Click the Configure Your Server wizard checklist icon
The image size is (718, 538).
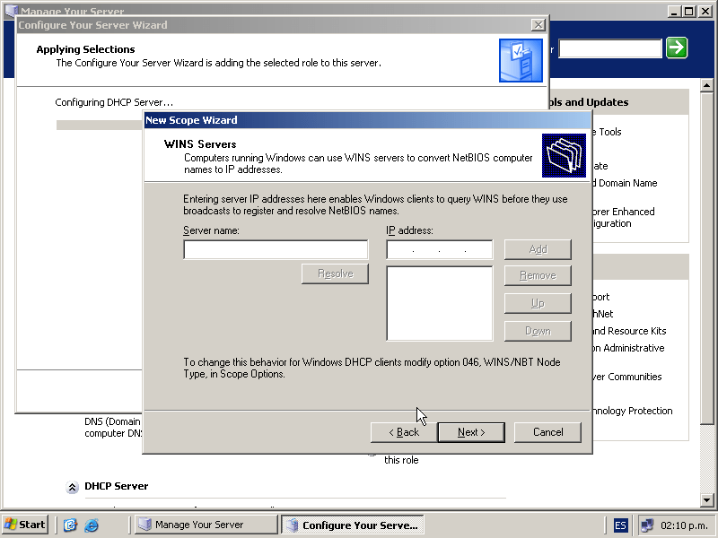tap(520, 60)
